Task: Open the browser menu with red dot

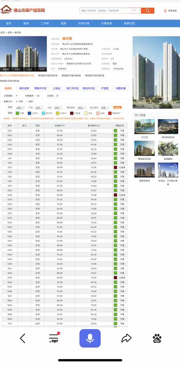Action: point(54,338)
